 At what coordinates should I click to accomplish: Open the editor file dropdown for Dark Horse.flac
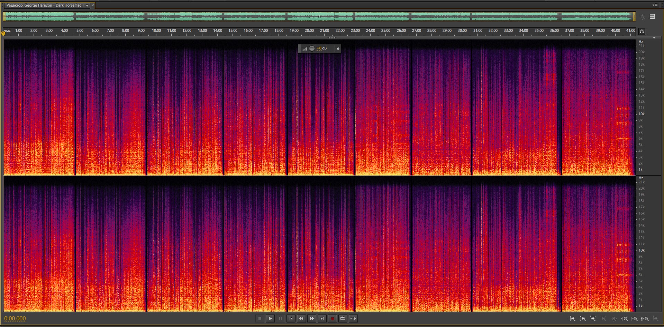click(x=87, y=6)
